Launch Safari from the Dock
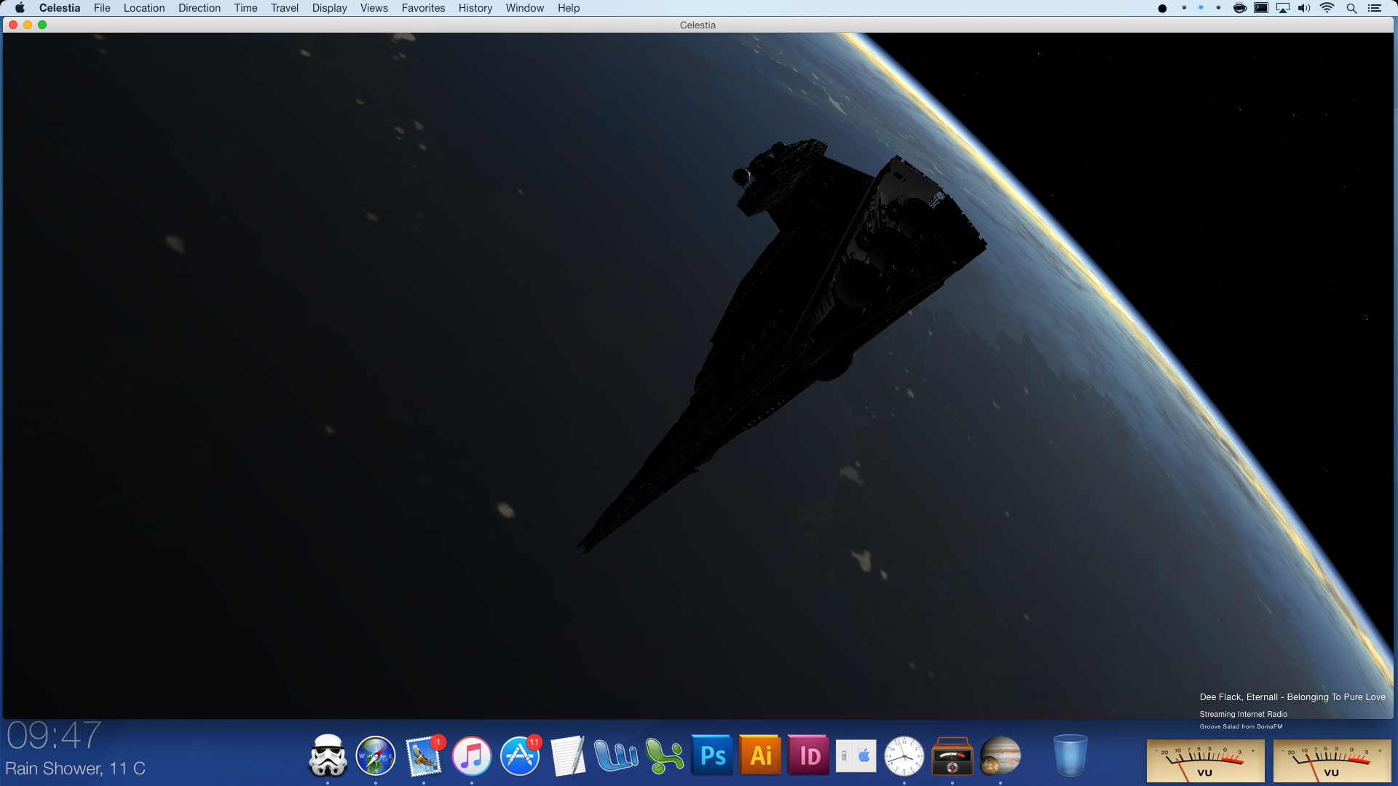 (x=376, y=755)
